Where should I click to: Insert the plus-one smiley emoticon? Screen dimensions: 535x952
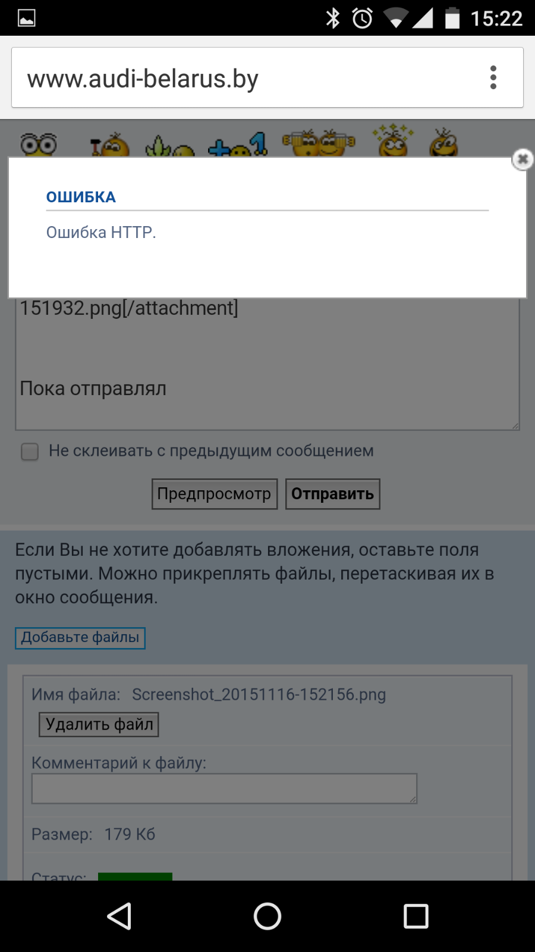click(237, 145)
